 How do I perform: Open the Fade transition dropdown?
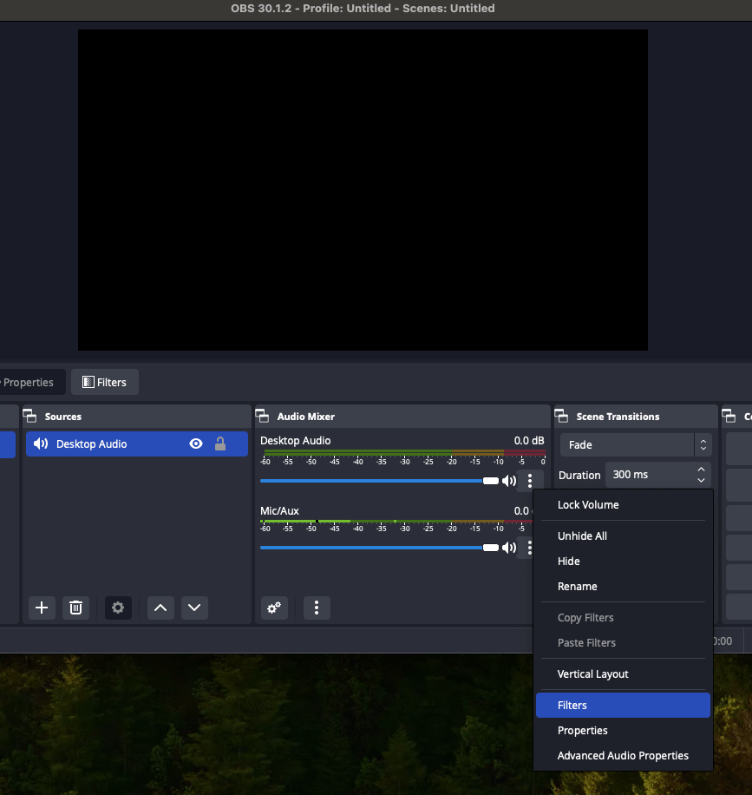(633, 444)
